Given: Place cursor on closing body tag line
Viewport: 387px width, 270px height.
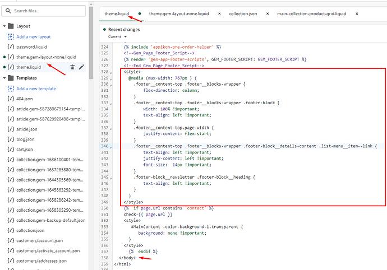Looking at the screenshot, I should [127, 258].
